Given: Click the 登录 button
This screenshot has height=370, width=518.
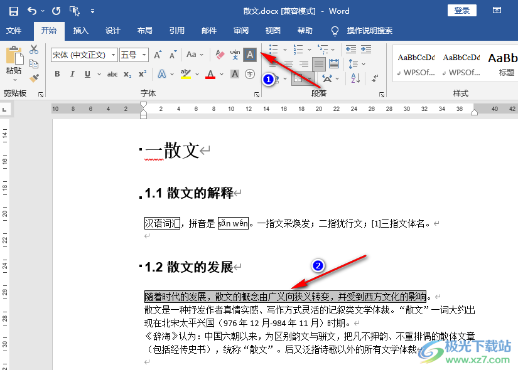Looking at the screenshot, I should 462,11.
